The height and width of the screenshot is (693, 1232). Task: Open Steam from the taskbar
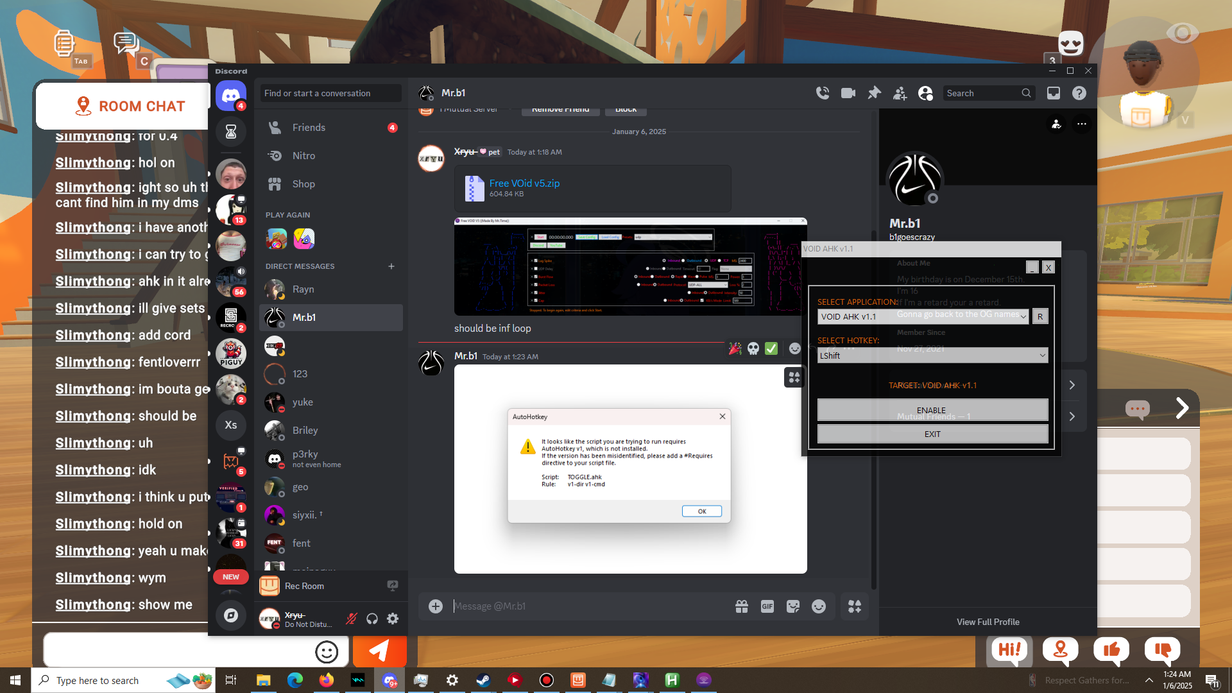click(483, 680)
